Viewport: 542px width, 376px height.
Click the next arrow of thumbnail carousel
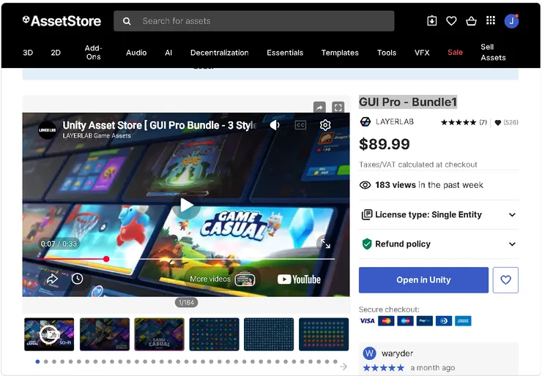(x=344, y=366)
